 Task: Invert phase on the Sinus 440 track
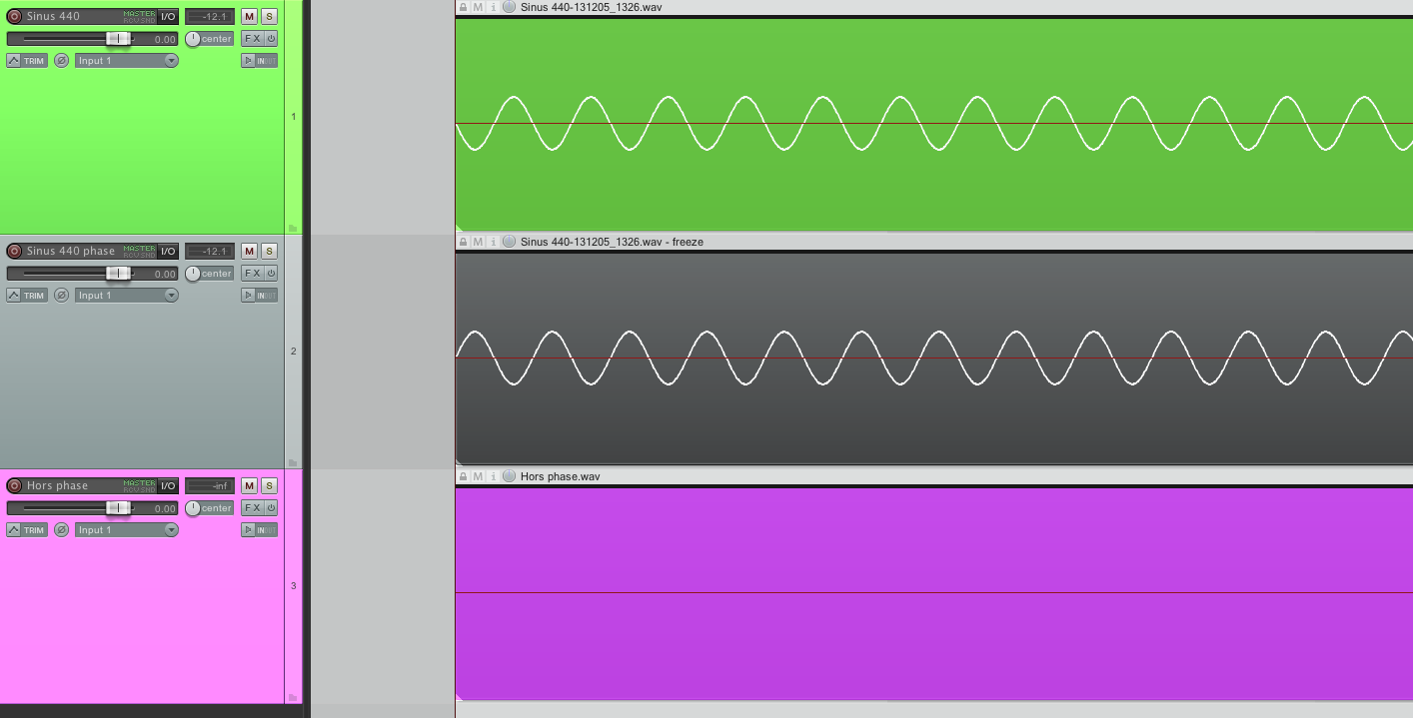click(x=61, y=60)
